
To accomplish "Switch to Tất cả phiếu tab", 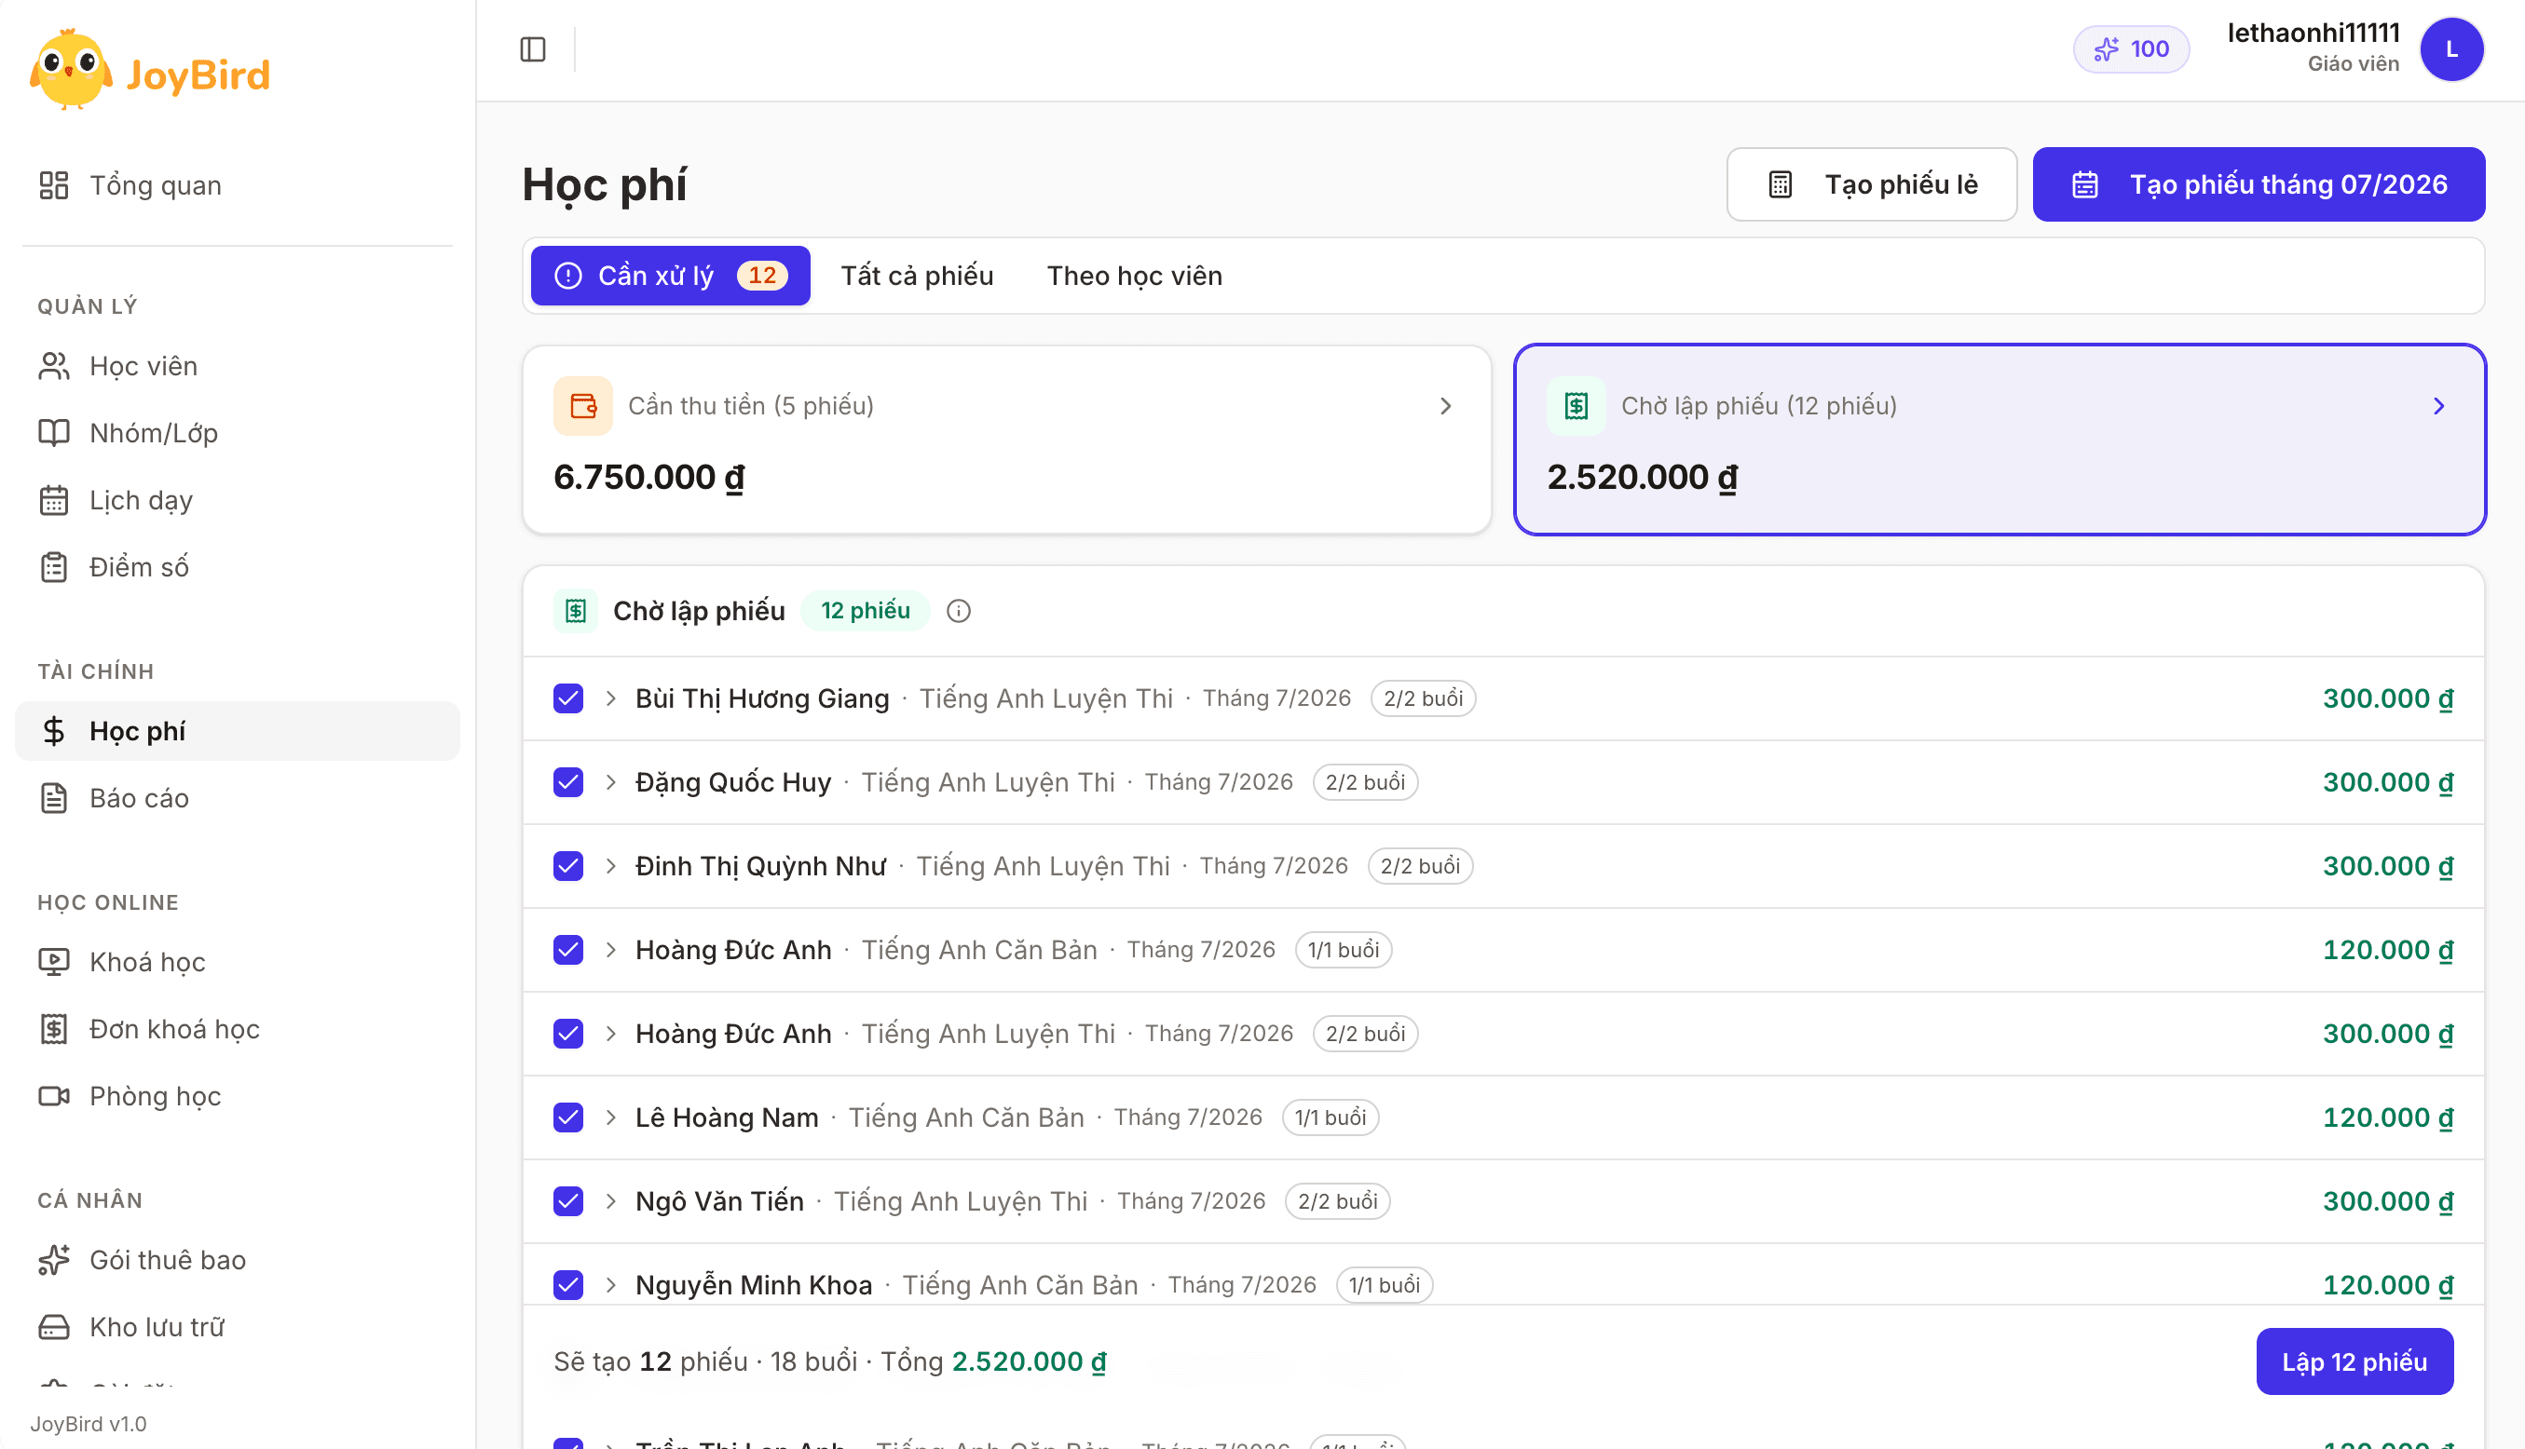I will [x=917, y=276].
